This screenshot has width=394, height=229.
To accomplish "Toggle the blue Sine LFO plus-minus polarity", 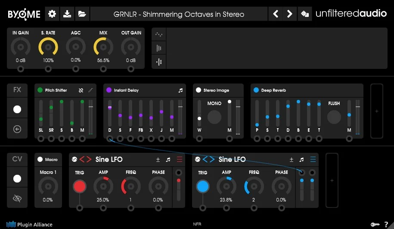I will pos(291,159).
